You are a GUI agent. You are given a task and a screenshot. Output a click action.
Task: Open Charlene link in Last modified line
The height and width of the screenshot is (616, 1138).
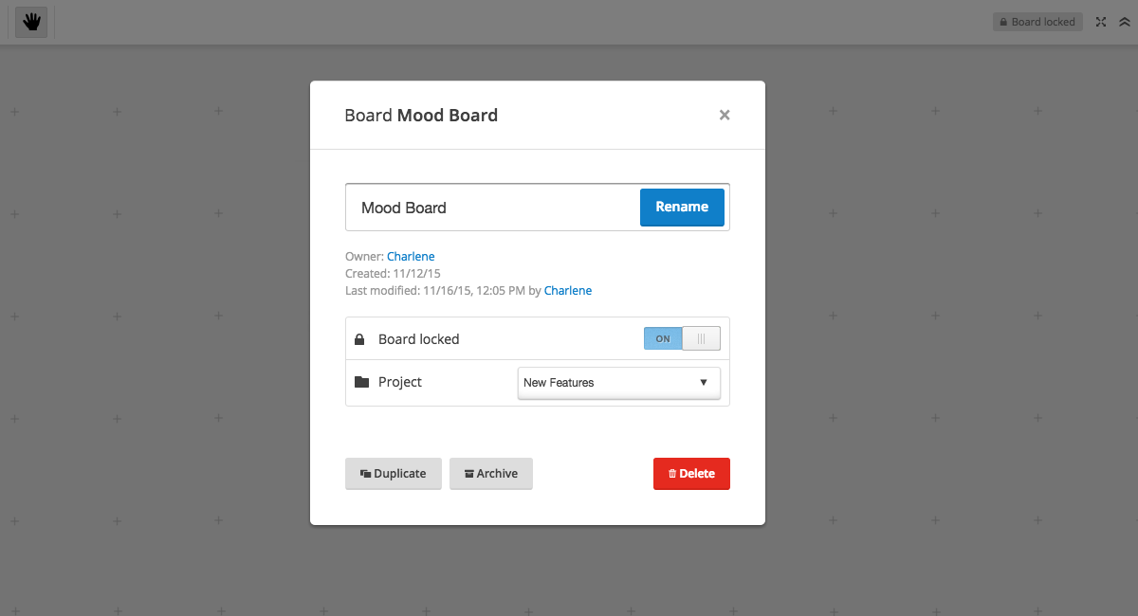click(x=568, y=291)
